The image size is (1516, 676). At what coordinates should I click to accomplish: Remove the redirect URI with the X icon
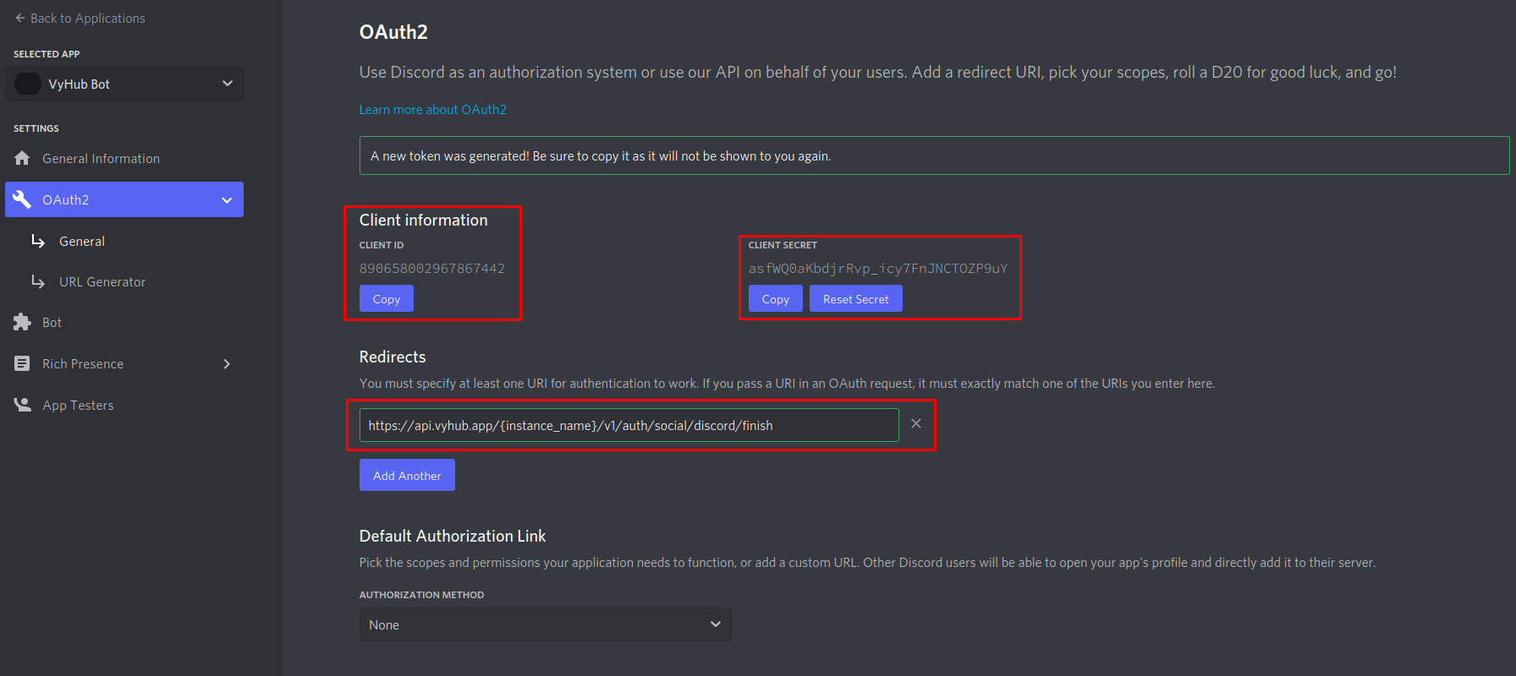[x=916, y=423]
